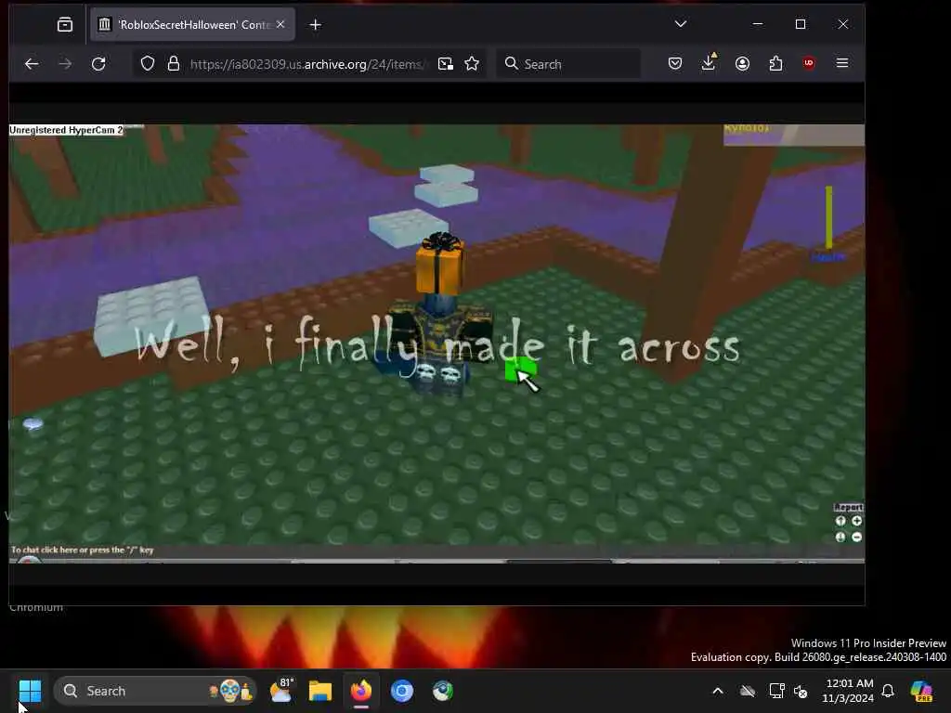Open the tracking protection shield icon

pyautogui.click(x=148, y=64)
